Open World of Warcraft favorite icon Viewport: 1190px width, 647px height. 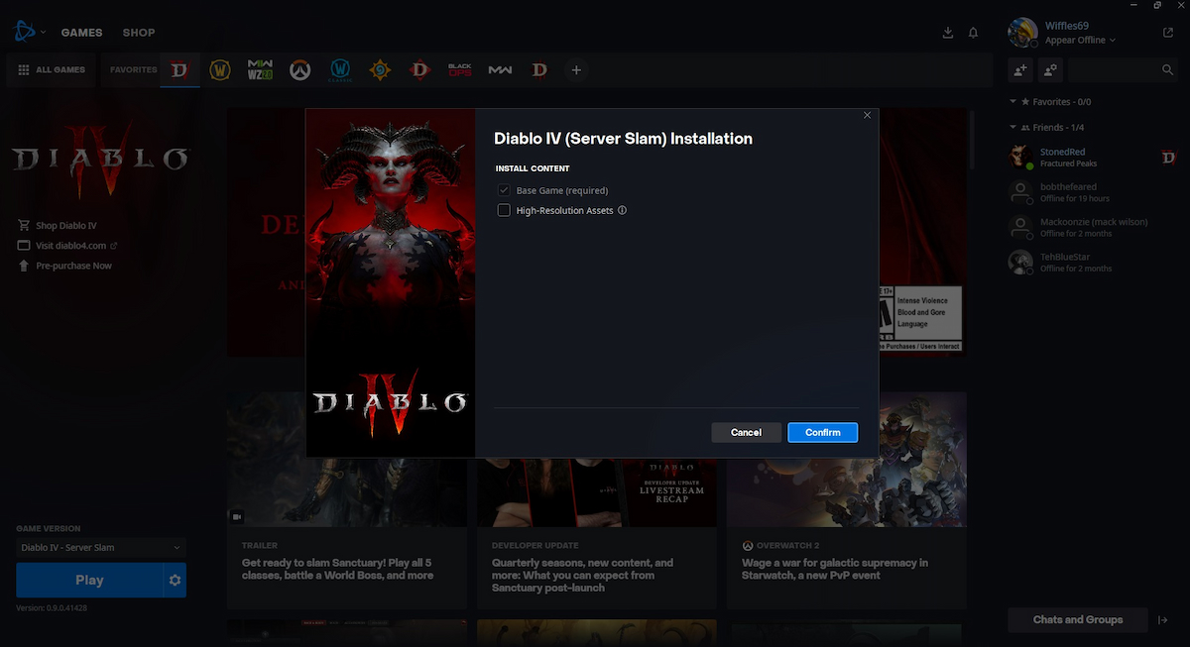(220, 70)
